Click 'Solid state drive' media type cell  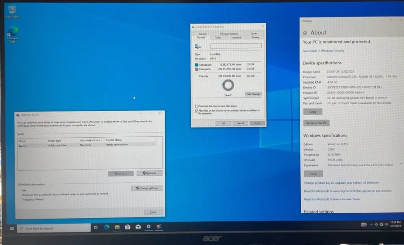[x=57, y=145]
